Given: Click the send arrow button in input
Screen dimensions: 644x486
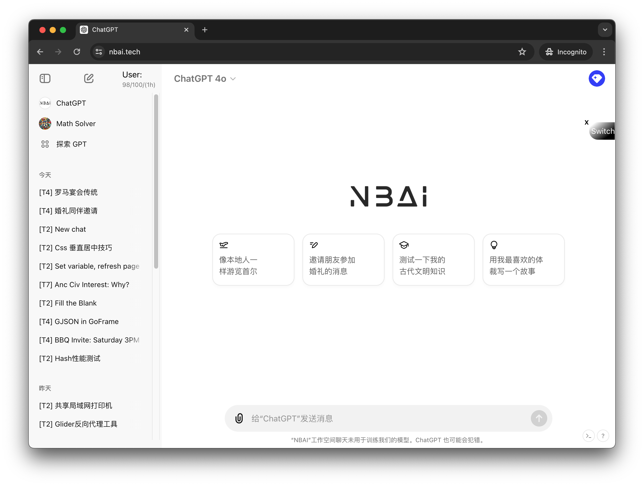Looking at the screenshot, I should point(539,418).
